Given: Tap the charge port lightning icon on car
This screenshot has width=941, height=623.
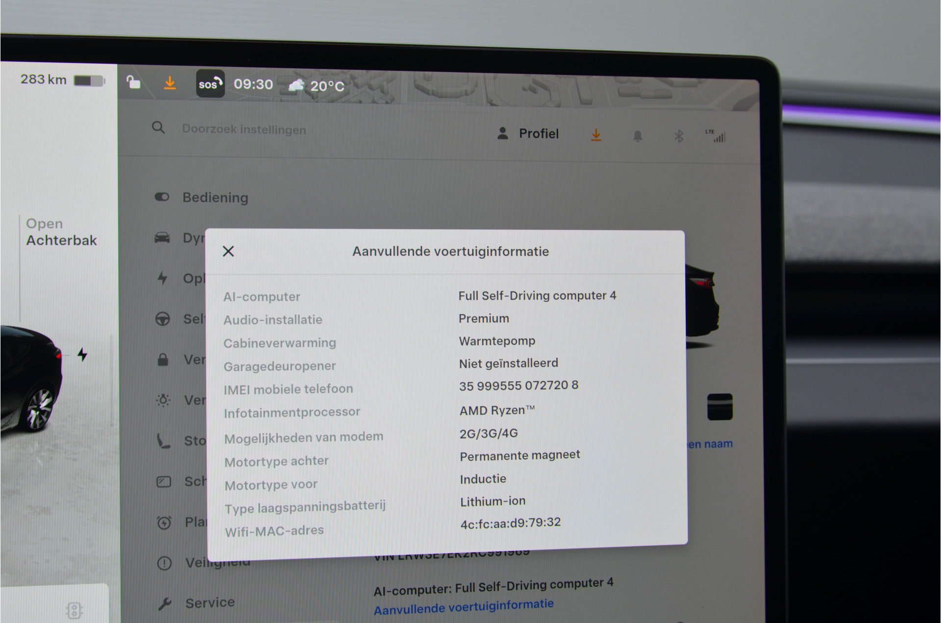Looking at the screenshot, I should point(82,354).
